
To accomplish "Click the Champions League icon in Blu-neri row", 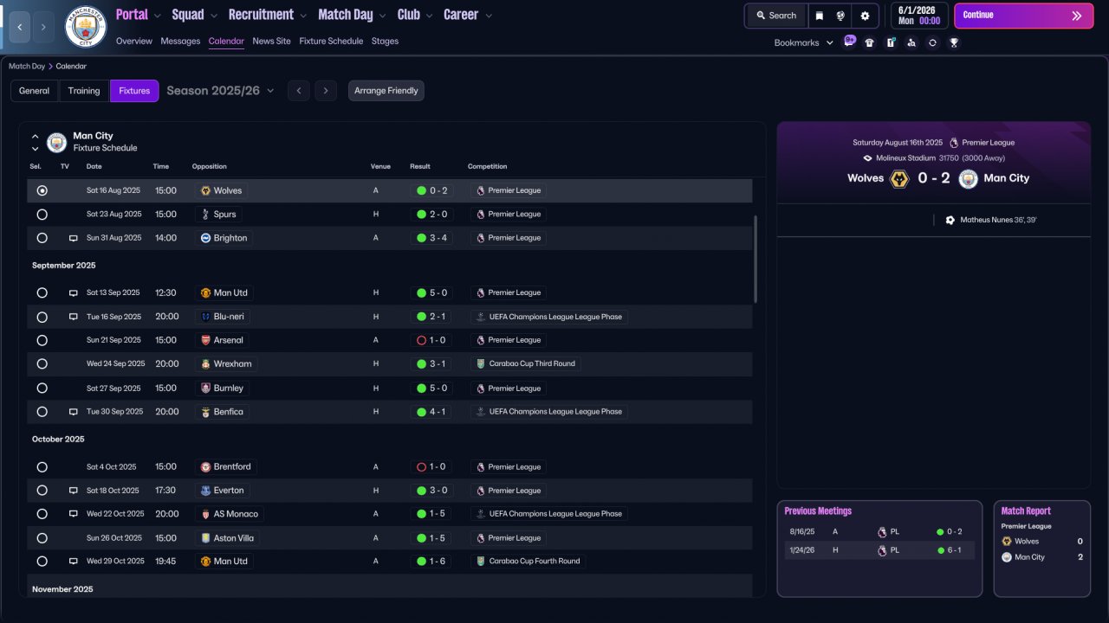I will tap(481, 317).
